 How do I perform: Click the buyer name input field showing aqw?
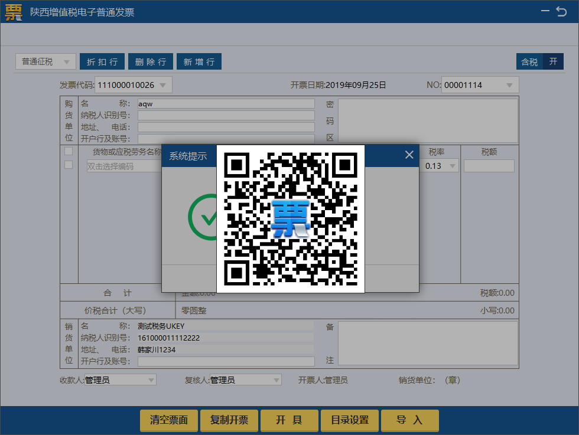tap(225, 104)
